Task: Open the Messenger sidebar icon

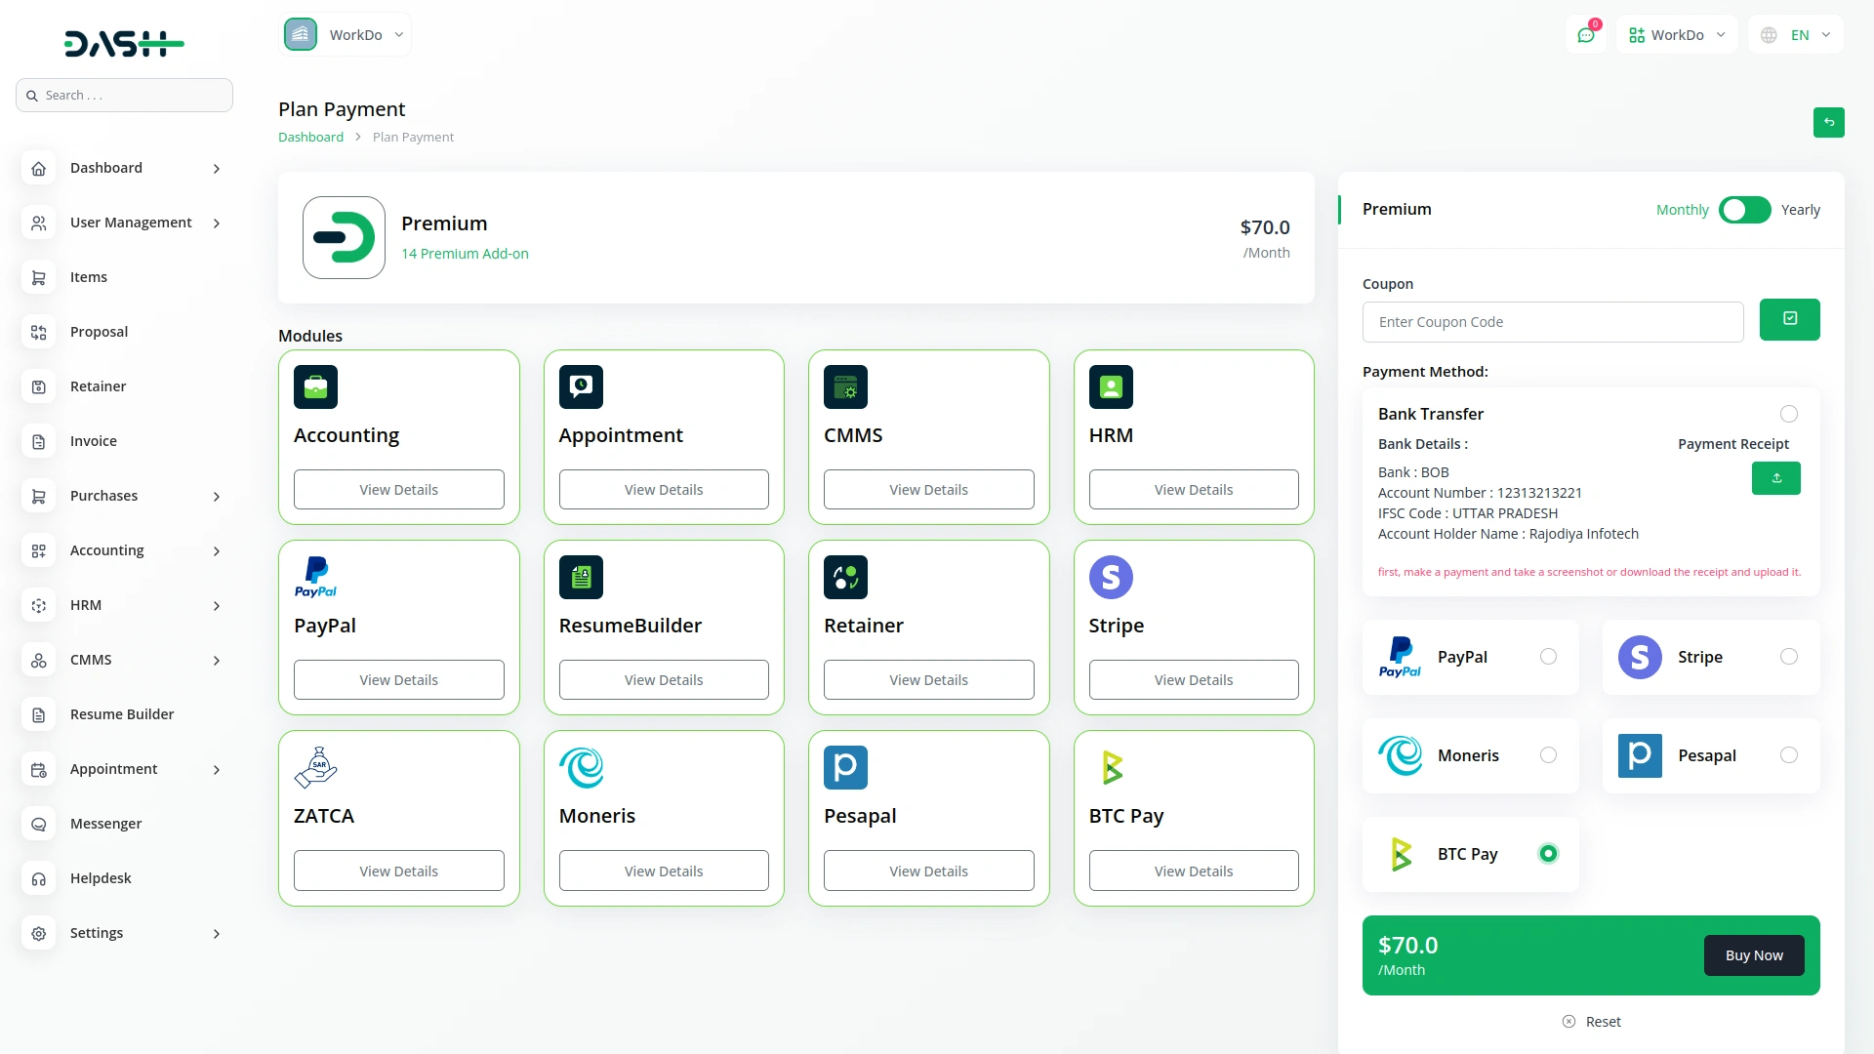Action: 38,824
